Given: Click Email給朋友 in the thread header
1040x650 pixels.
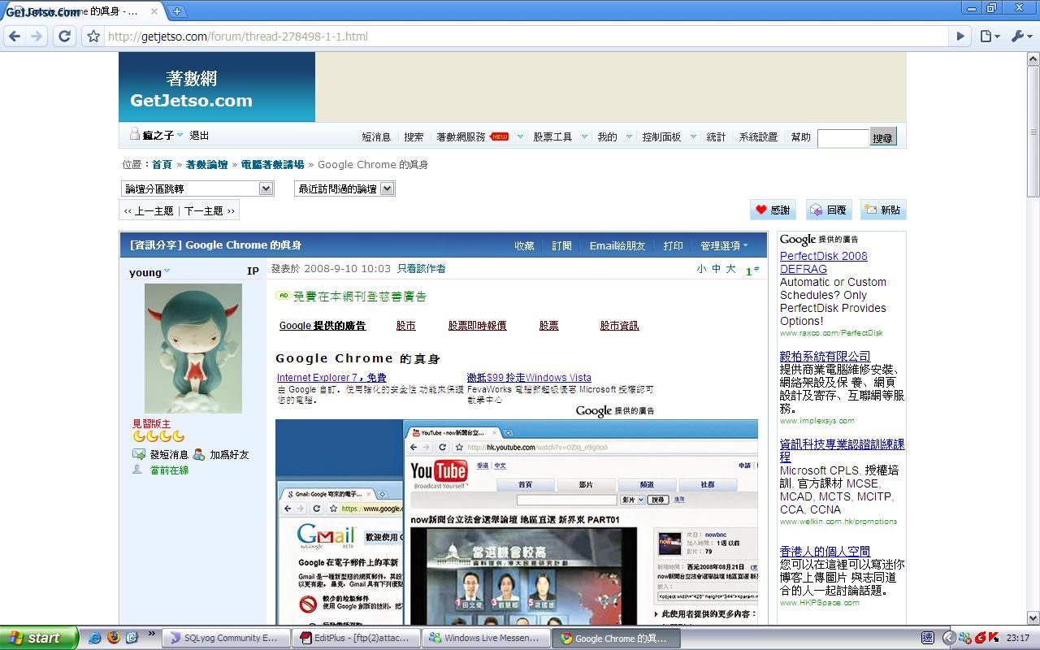Looking at the screenshot, I should coord(617,245).
